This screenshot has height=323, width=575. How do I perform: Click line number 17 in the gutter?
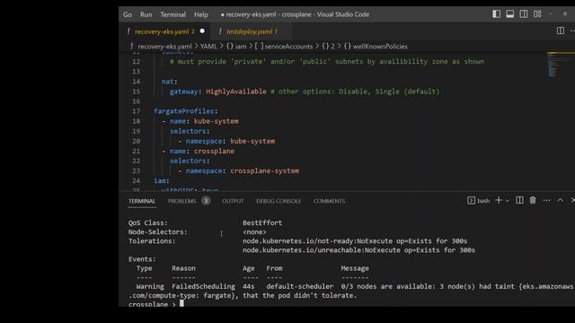click(136, 111)
